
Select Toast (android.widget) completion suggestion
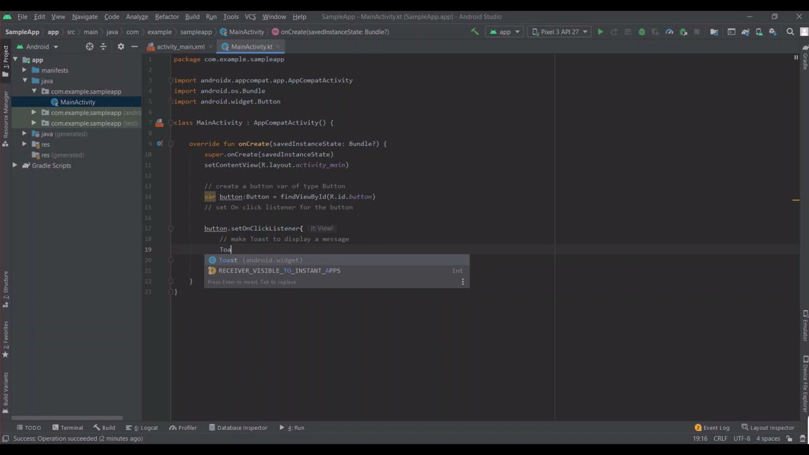point(337,260)
